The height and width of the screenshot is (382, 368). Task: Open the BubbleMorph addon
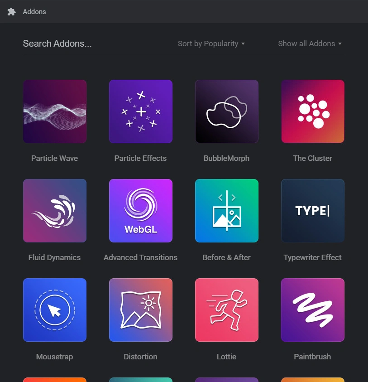coord(226,111)
